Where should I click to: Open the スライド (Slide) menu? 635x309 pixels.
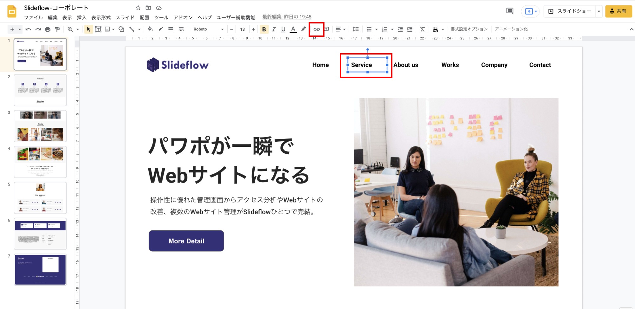pos(125,17)
